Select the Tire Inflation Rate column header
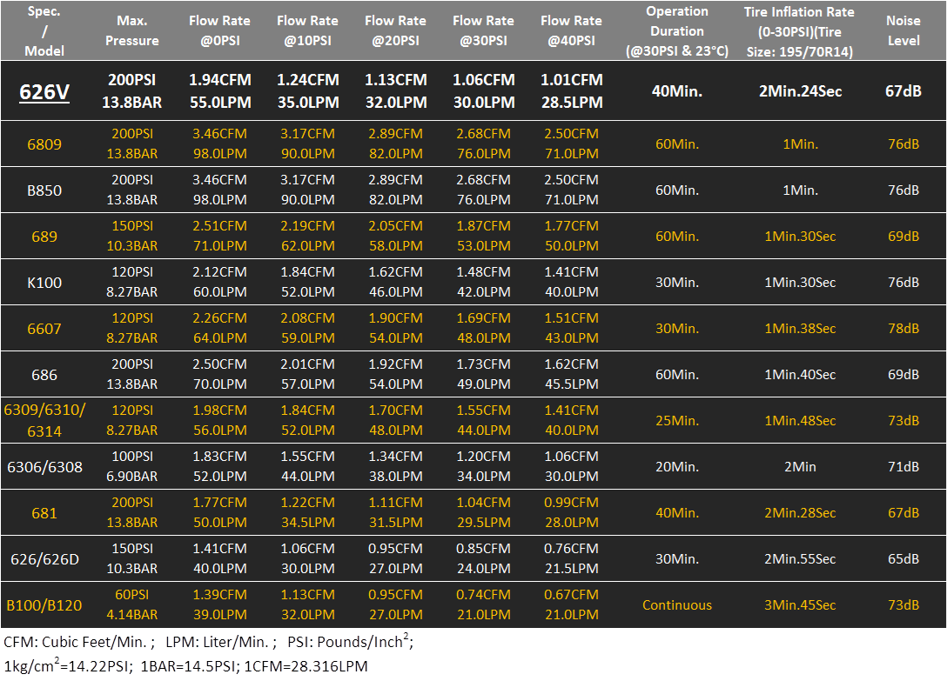This screenshot has width=947, height=681. click(x=799, y=31)
